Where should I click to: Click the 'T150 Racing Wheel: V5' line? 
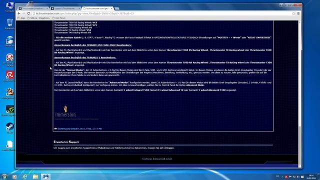coord(73,27)
